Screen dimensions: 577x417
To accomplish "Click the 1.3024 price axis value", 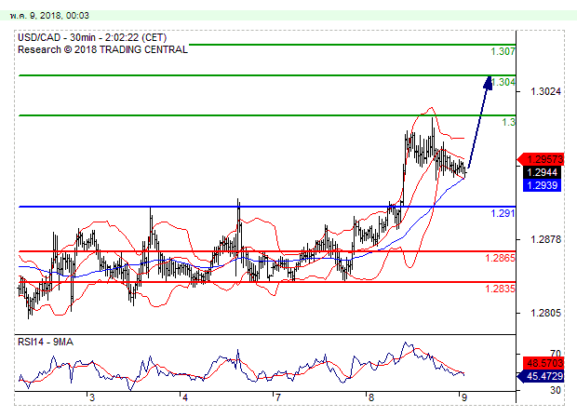I will pyautogui.click(x=545, y=91).
